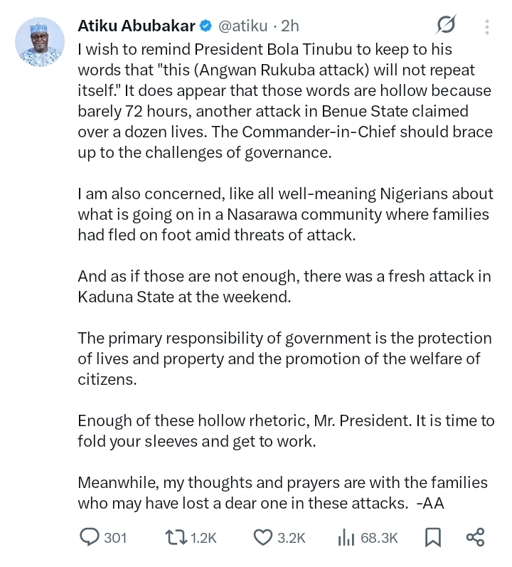Viewport: 512px width, 567px height.
Task: Open the view analytics bar-chart icon
Action: [x=348, y=536]
